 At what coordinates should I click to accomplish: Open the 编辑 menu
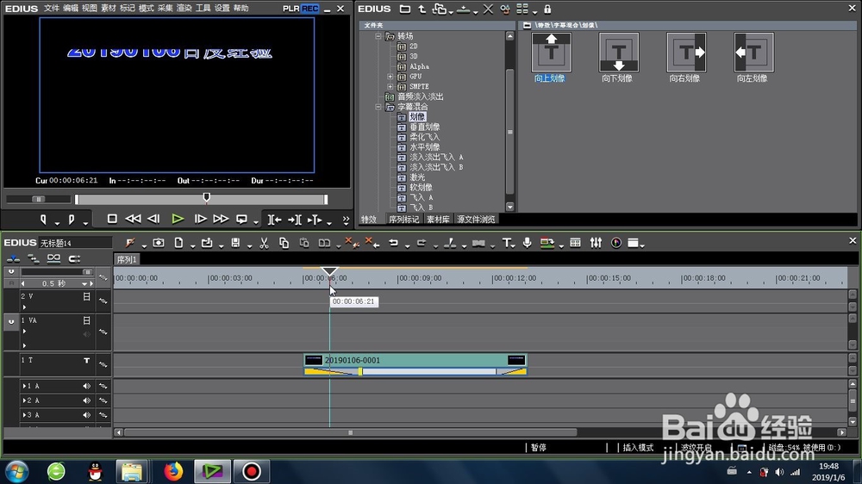(x=71, y=9)
